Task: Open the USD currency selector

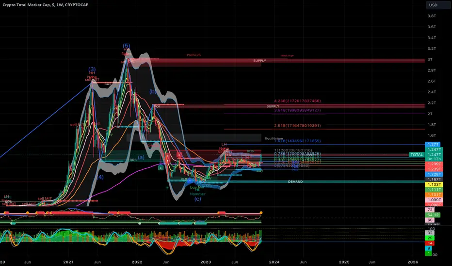Action: click(437, 5)
